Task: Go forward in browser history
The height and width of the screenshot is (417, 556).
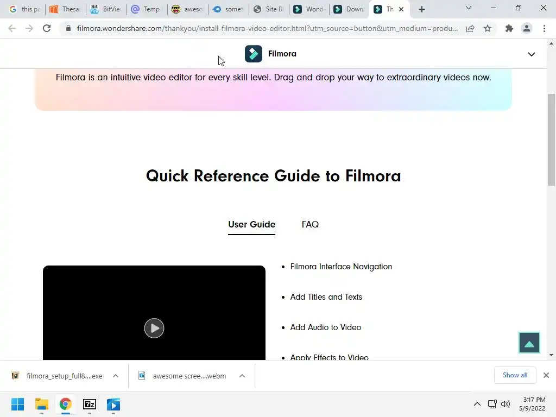Action: click(x=29, y=28)
